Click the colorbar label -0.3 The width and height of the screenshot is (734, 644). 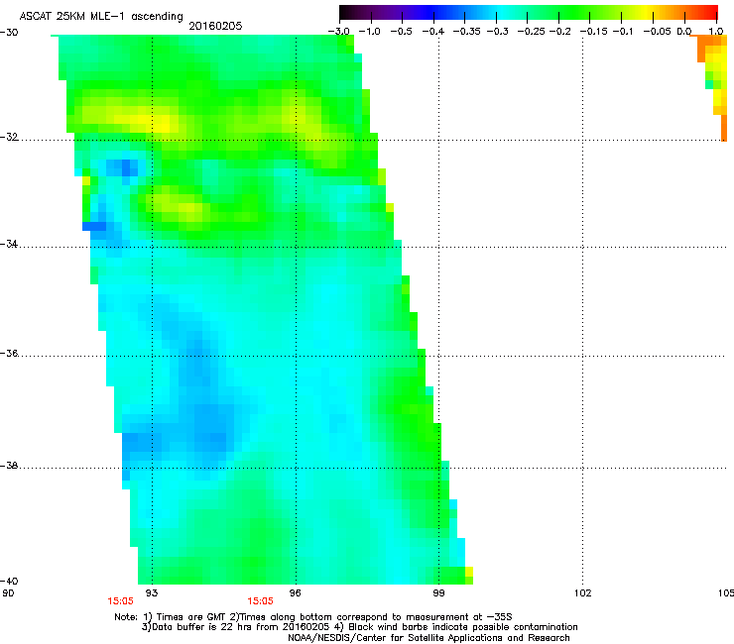(497, 32)
